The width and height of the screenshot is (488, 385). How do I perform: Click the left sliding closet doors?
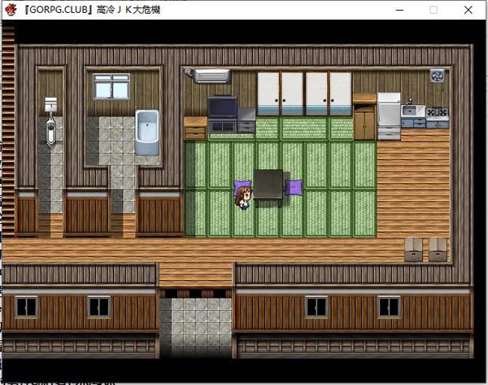(x=280, y=94)
